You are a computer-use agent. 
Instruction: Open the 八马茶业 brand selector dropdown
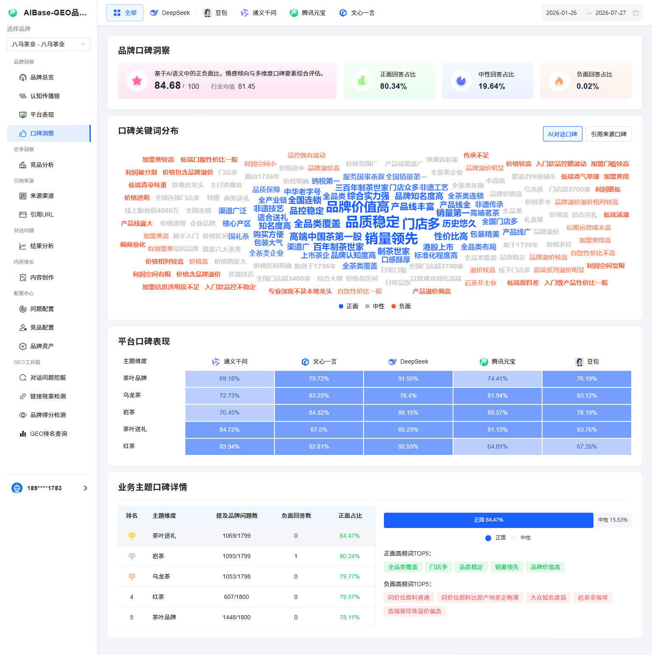coord(49,44)
